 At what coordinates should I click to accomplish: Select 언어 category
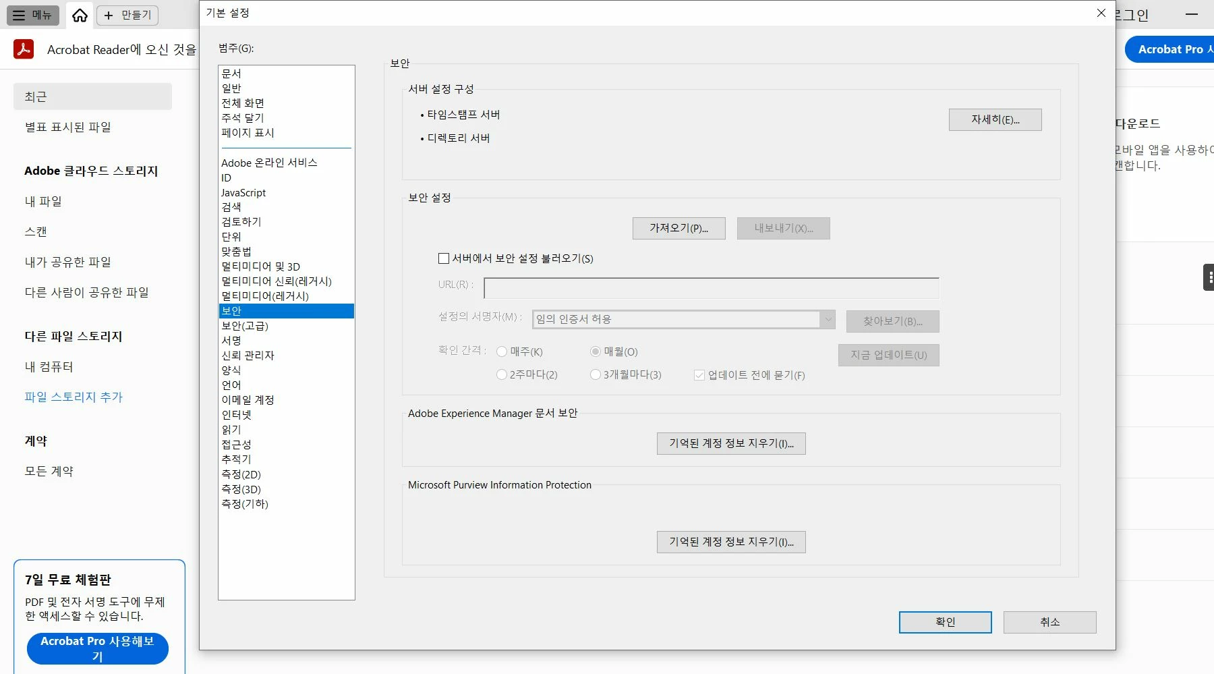point(286,385)
